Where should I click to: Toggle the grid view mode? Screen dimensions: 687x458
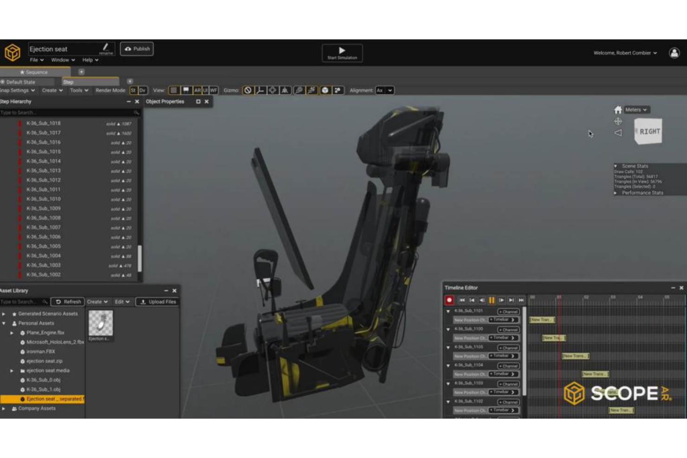click(175, 90)
